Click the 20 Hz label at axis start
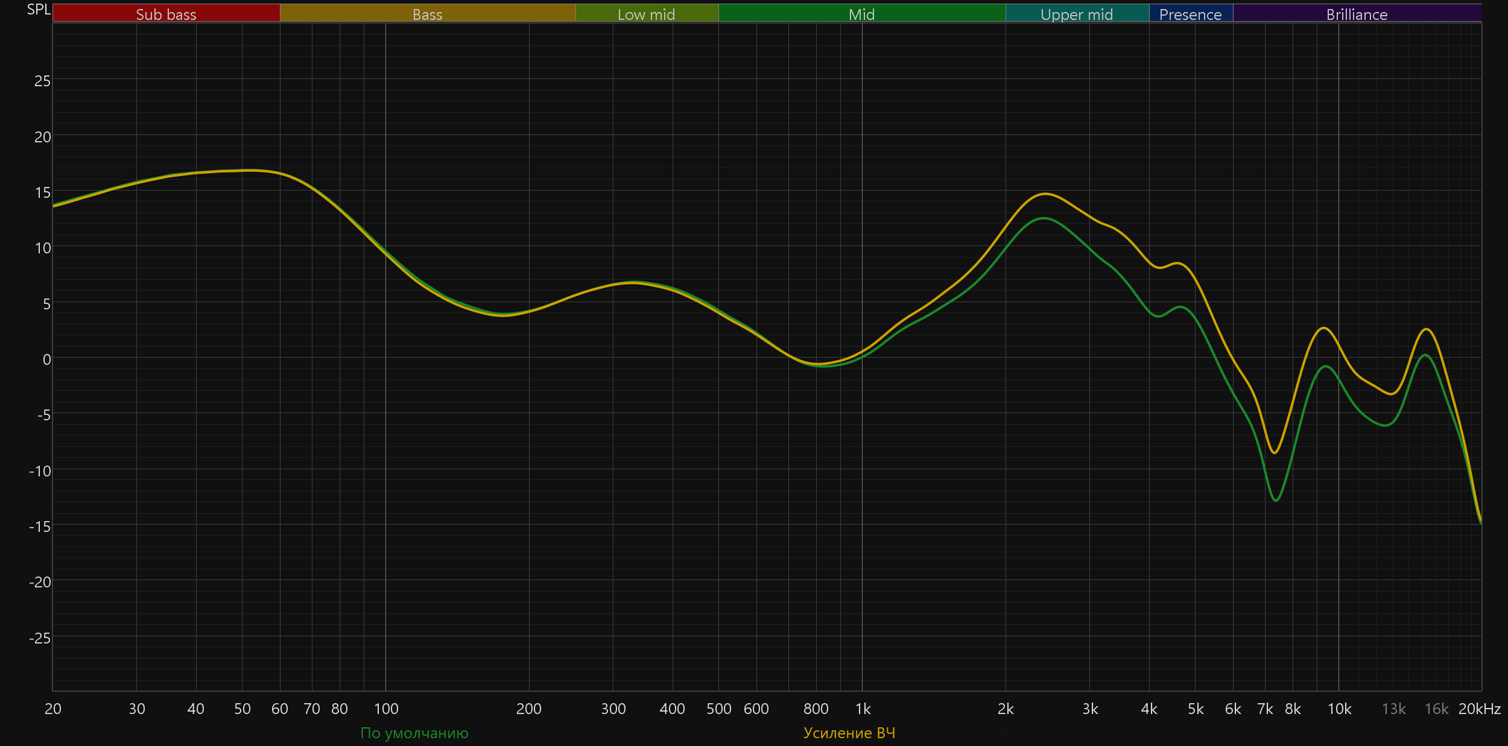Viewport: 1508px width, 746px height. (53, 709)
